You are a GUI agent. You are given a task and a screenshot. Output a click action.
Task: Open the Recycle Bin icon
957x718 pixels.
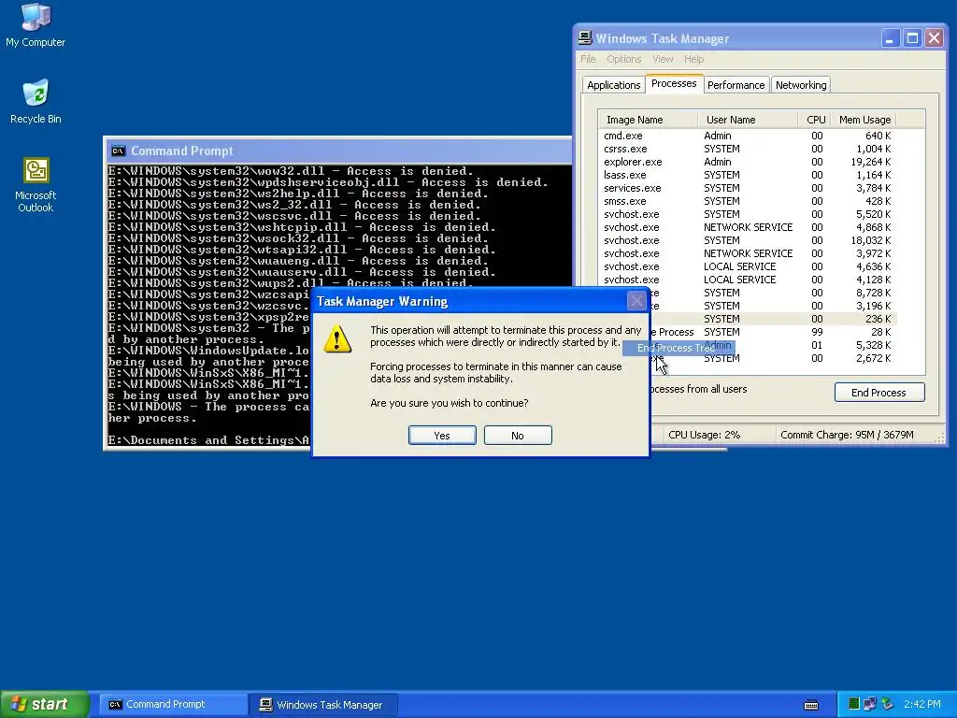36,101
